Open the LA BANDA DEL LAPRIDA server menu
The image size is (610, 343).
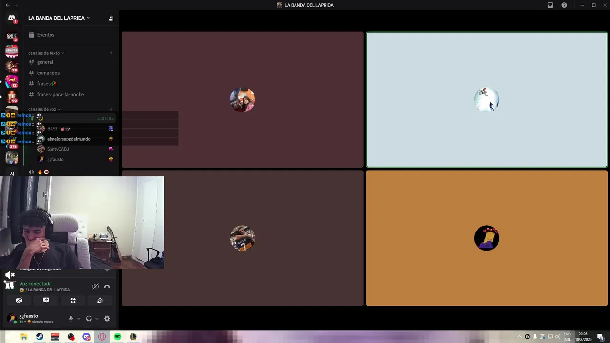click(59, 18)
